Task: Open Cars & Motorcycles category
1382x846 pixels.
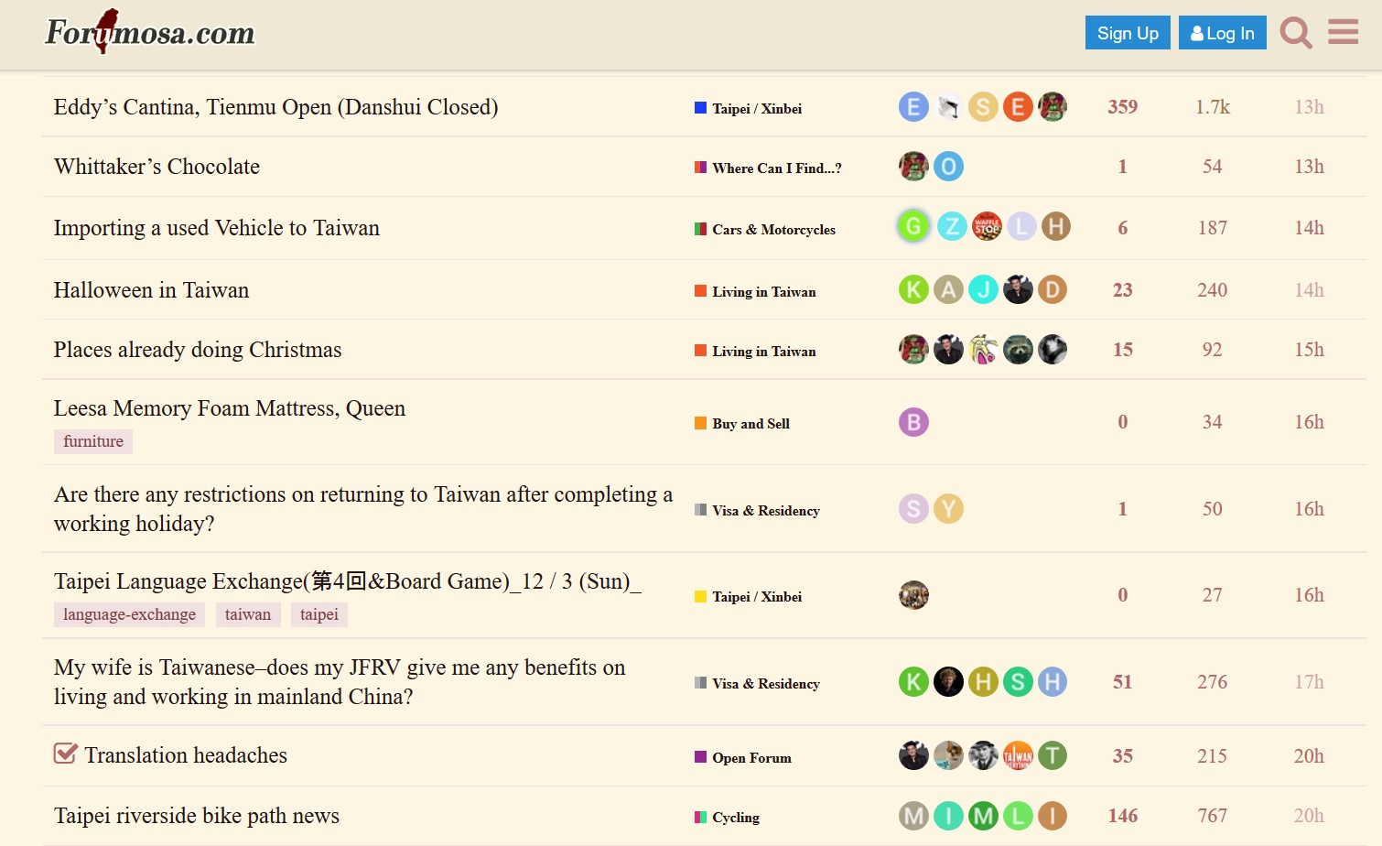Action: click(765, 229)
